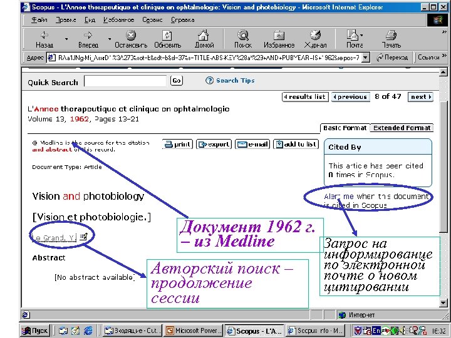Open the Назад history dropdown arrow
The image size is (451, 338).
click(x=66, y=39)
